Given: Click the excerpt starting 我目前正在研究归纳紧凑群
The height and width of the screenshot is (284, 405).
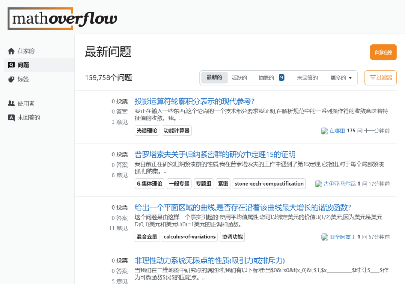Looking at the screenshot, I should (x=259, y=168).
